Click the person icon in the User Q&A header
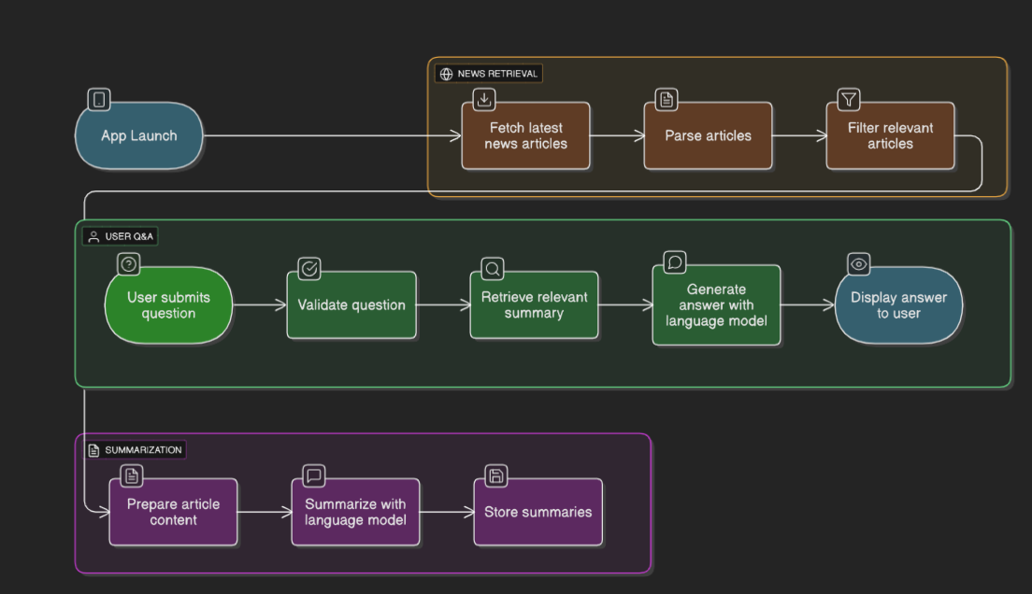The height and width of the screenshot is (594, 1032). pos(93,236)
